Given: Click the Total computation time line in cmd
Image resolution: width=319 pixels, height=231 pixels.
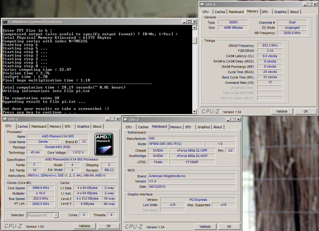Looking at the screenshot, I should point(64,87).
